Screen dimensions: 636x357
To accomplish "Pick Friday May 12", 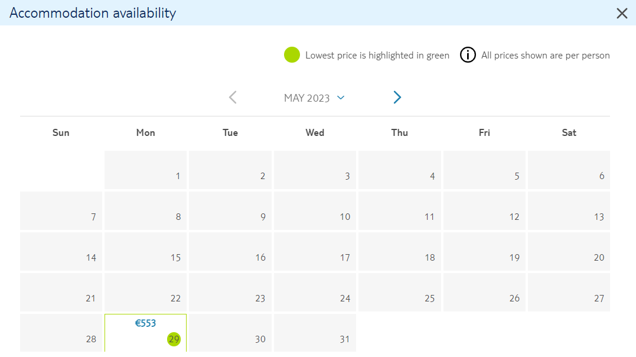I will [x=484, y=211].
